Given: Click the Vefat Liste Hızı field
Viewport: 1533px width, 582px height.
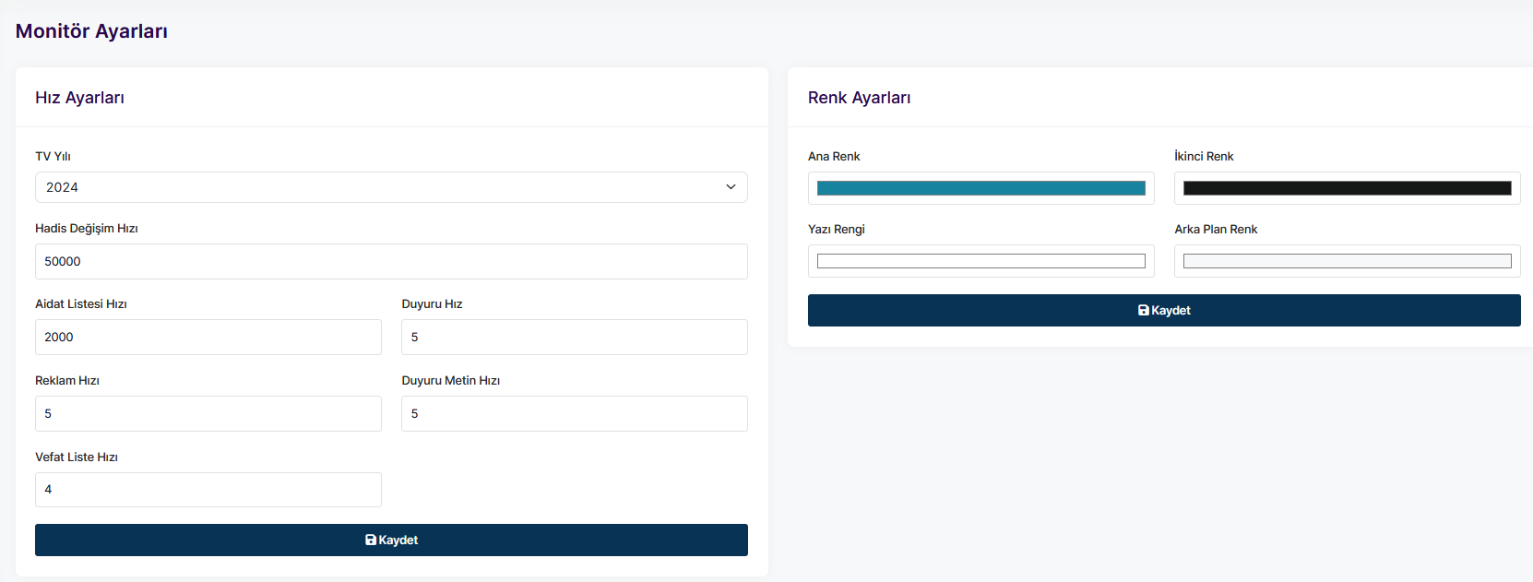Looking at the screenshot, I should [x=208, y=490].
